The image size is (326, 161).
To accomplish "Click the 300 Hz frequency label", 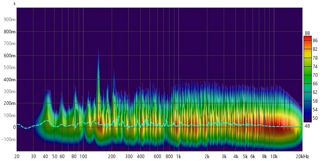I will pos(129,156).
